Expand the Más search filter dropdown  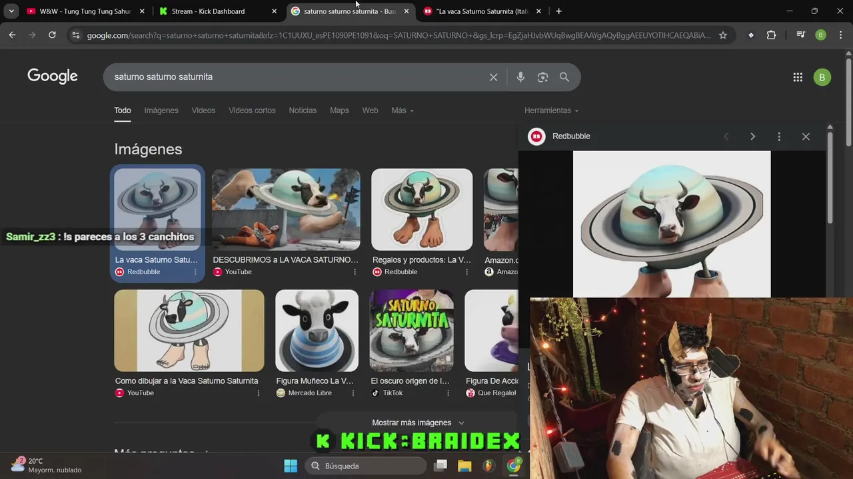click(x=403, y=110)
